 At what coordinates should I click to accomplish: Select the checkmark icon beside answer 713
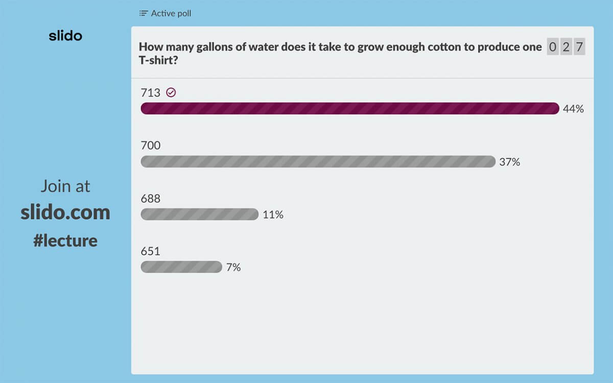tap(171, 92)
